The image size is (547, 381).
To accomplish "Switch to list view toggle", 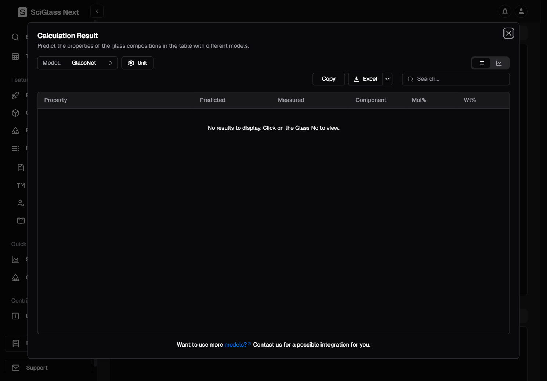I will (x=481, y=63).
